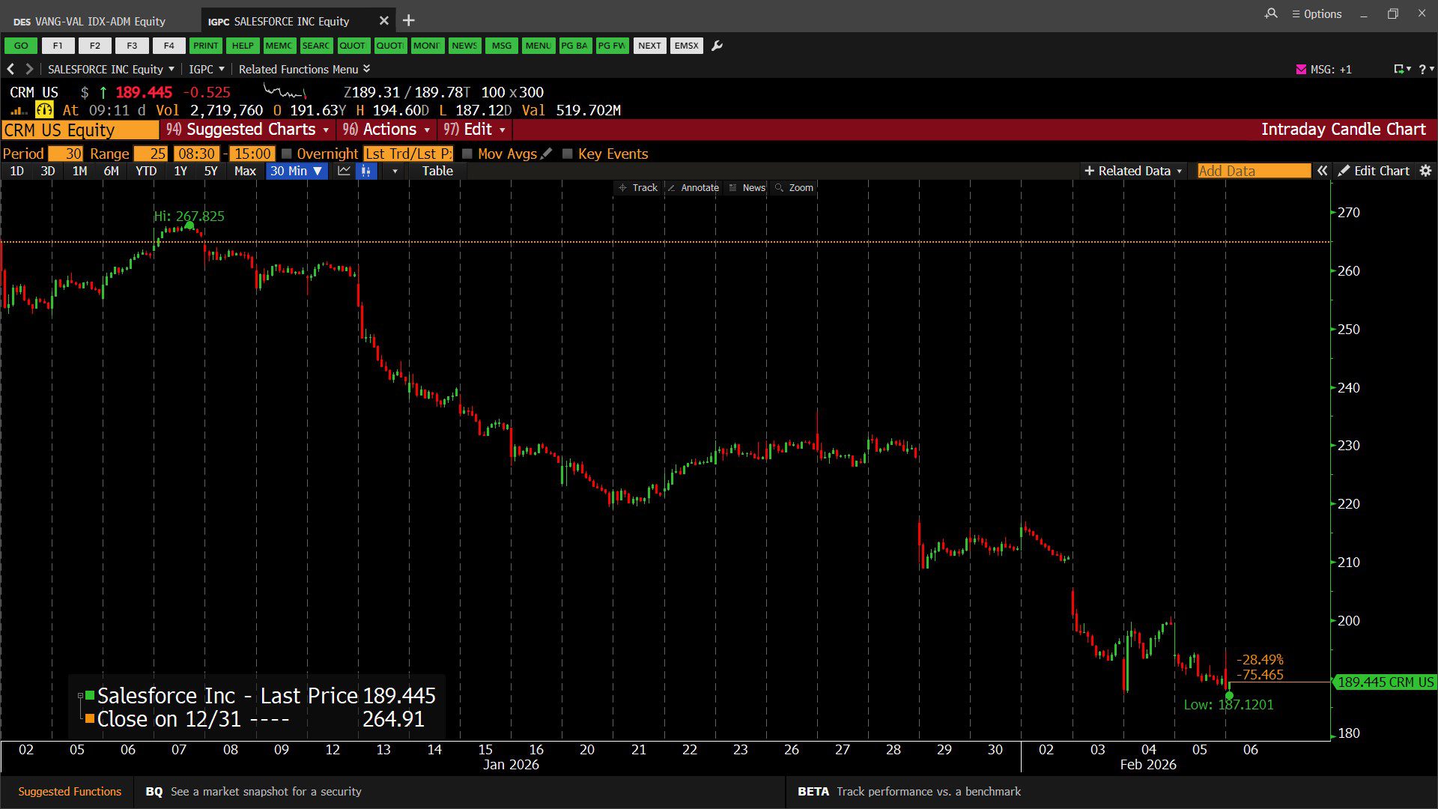
Task: Click the Add Data input field
Action: click(x=1254, y=171)
